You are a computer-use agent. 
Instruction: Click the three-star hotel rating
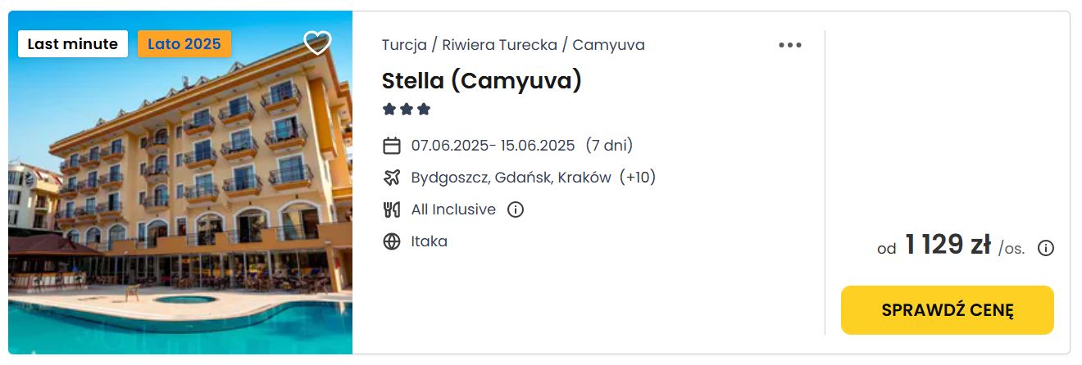407,110
